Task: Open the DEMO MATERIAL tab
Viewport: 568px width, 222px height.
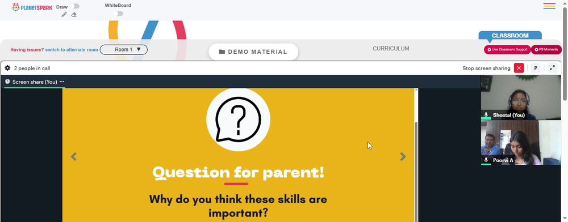Action: point(253,52)
